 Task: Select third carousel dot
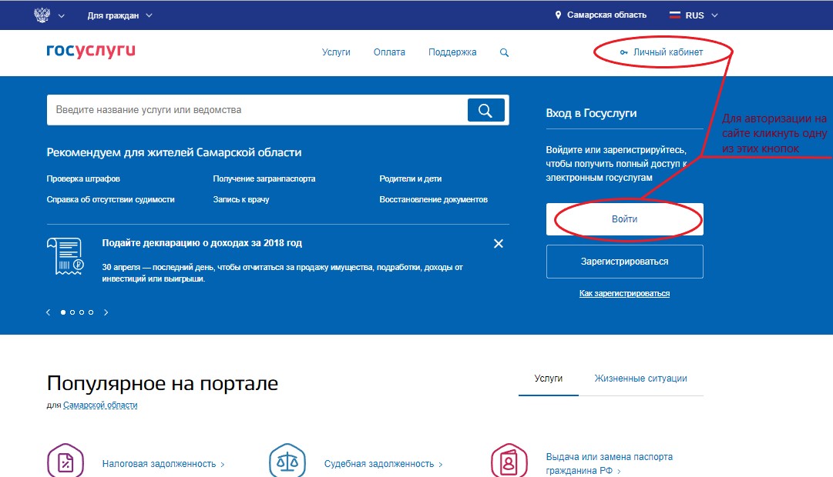[x=81, y=312]
